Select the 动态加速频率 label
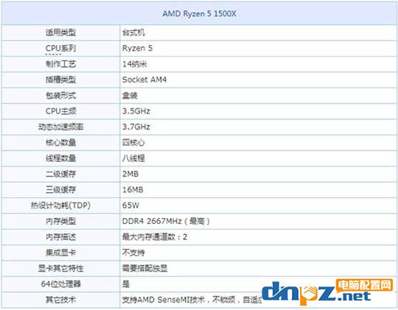The width and height of the screenshot is (398, 310). (x=60, y=127)
